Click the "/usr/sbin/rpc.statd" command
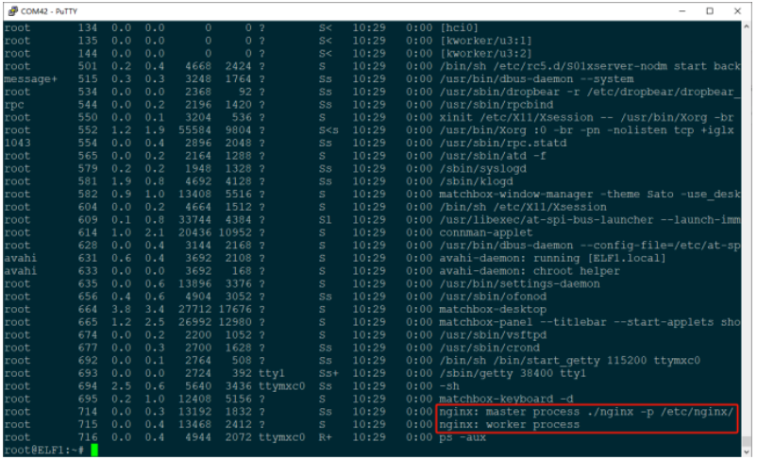757x460 pixels. 503,143
